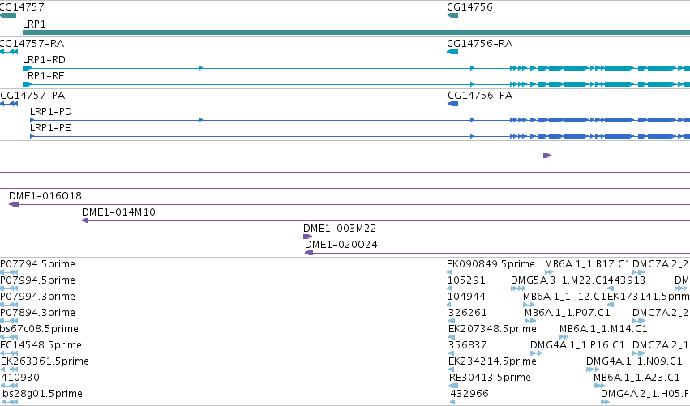Click the EK207348.5prime EST label

[492, 329]
